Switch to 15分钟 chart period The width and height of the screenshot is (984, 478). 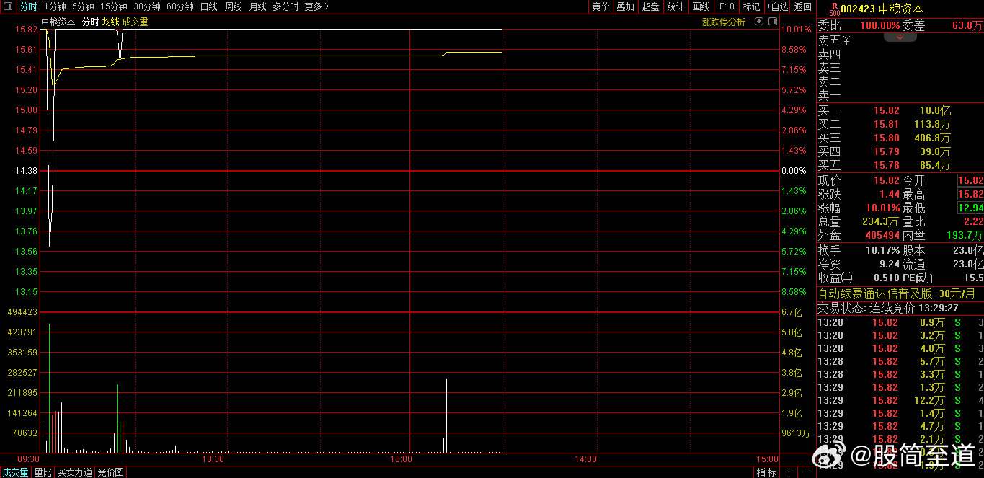113,6
